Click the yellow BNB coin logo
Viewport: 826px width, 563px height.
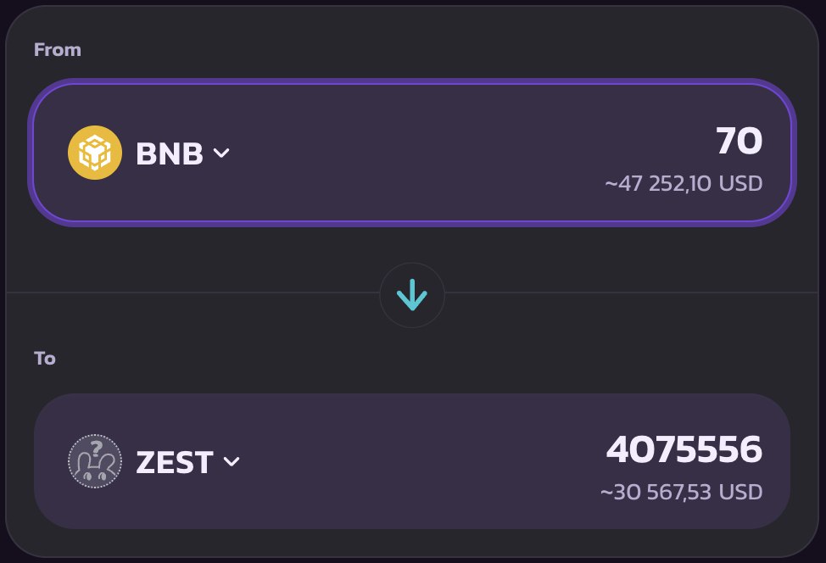(95, 153)
